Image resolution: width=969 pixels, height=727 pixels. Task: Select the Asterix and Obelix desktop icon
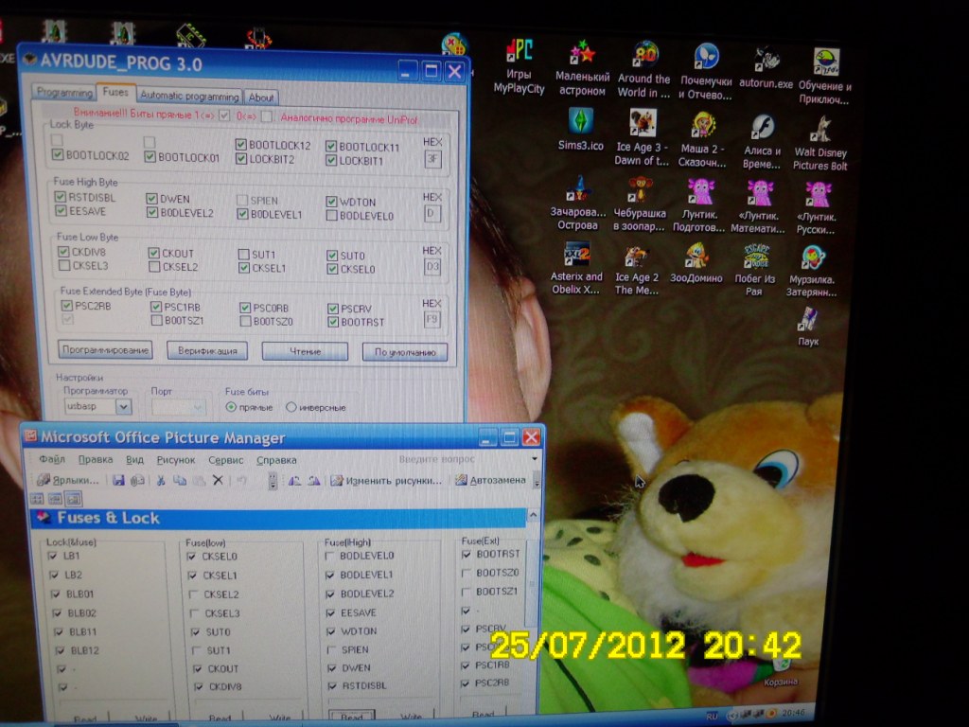coord(576,268)
